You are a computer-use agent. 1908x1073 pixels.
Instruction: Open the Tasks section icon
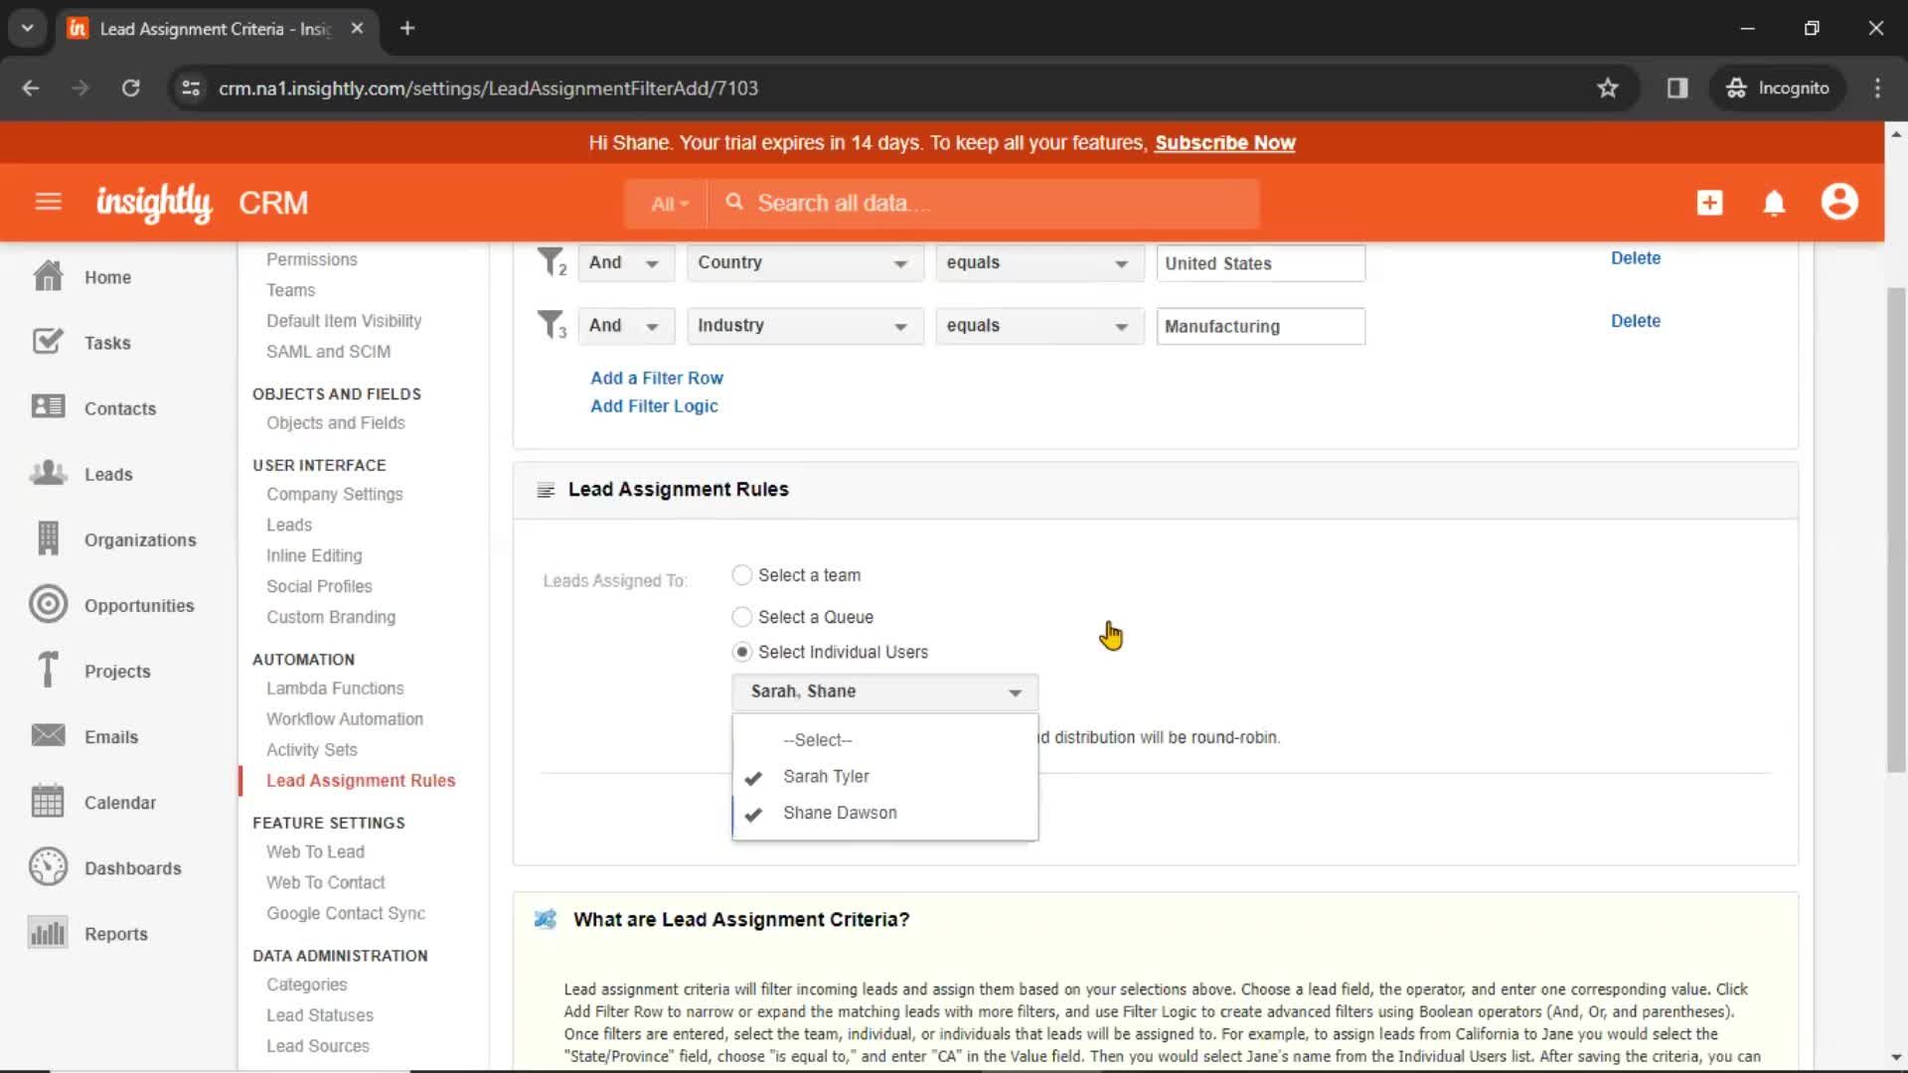click(47, 341)
